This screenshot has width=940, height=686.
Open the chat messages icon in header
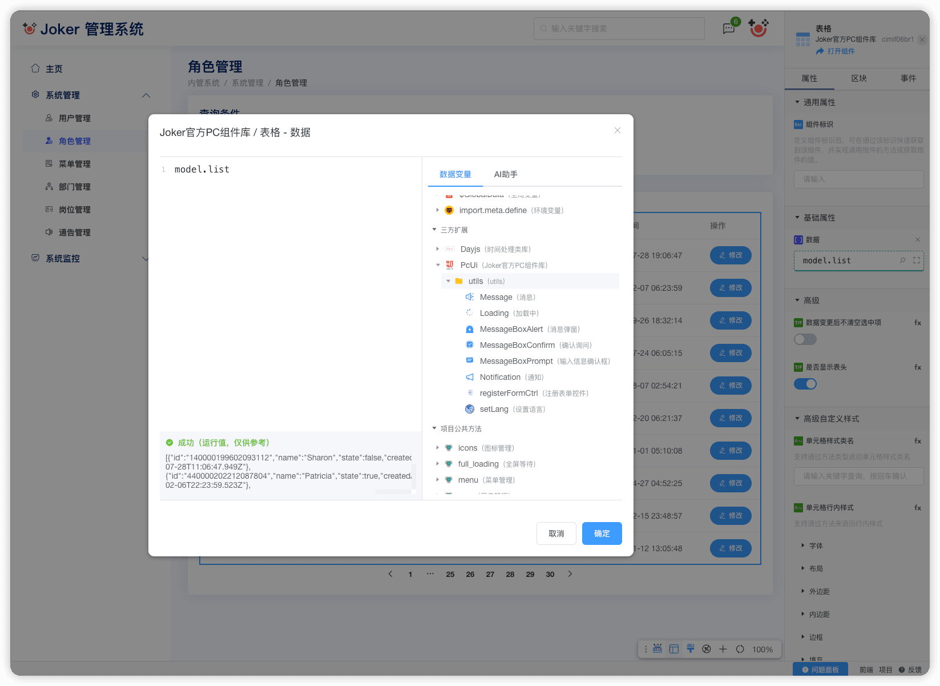(729, 29)
